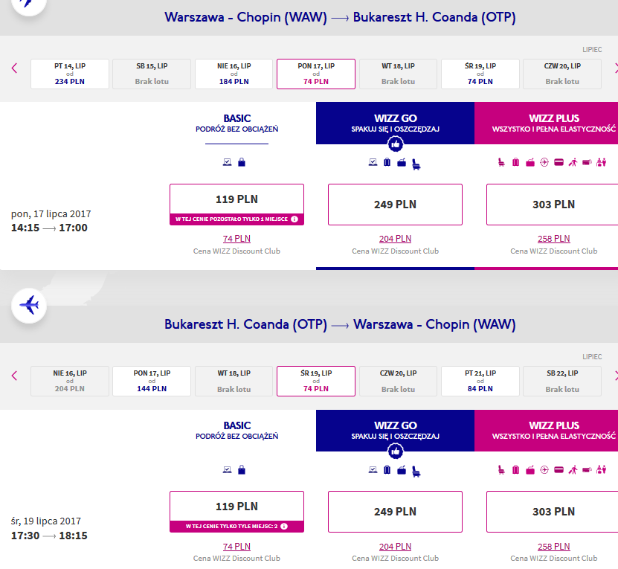618x569 pixels.
Task: Click the outbound BASIC column header
Action: [x=237, y=123]
